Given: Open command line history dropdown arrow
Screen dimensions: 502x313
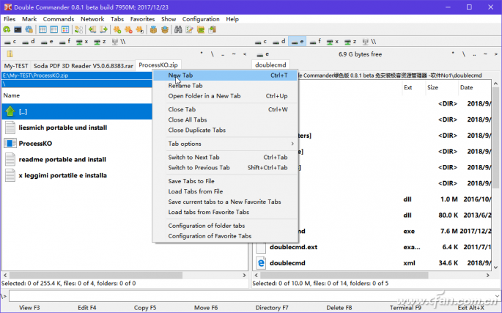Looking at the screenshot, I should pyautogui.click(x=497, y=296).
